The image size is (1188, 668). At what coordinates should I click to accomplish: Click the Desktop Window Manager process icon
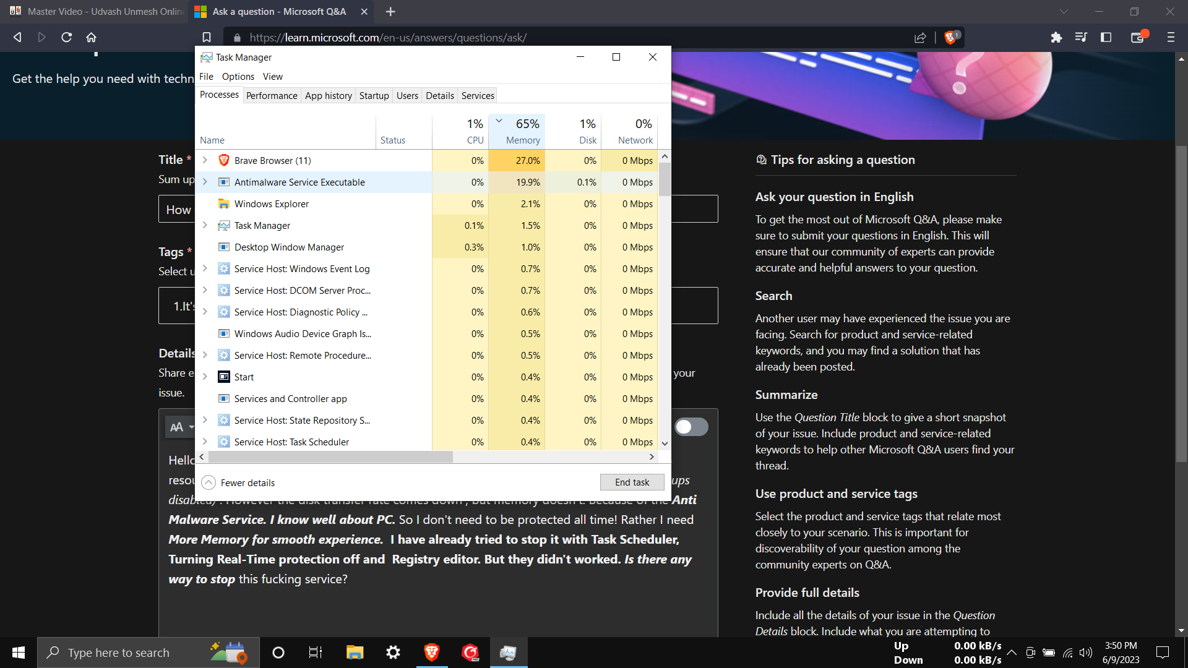point(224,247)
